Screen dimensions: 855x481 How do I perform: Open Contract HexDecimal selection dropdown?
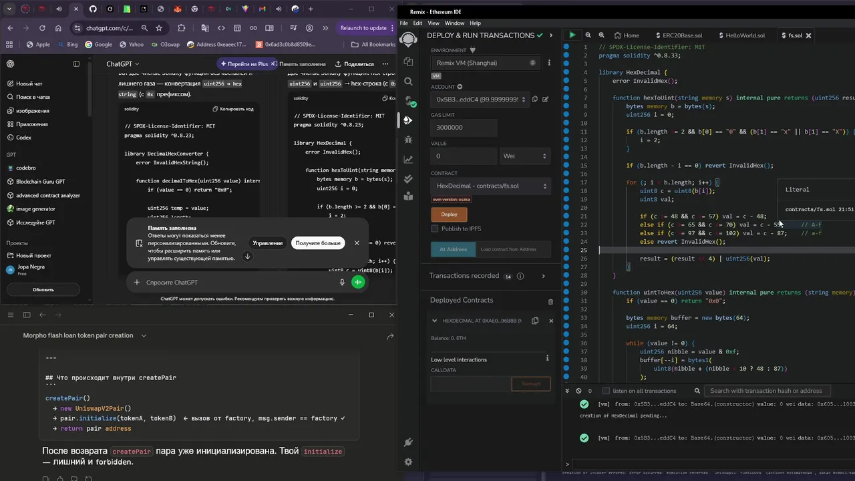pyautogui.click(x=490, y=186)
